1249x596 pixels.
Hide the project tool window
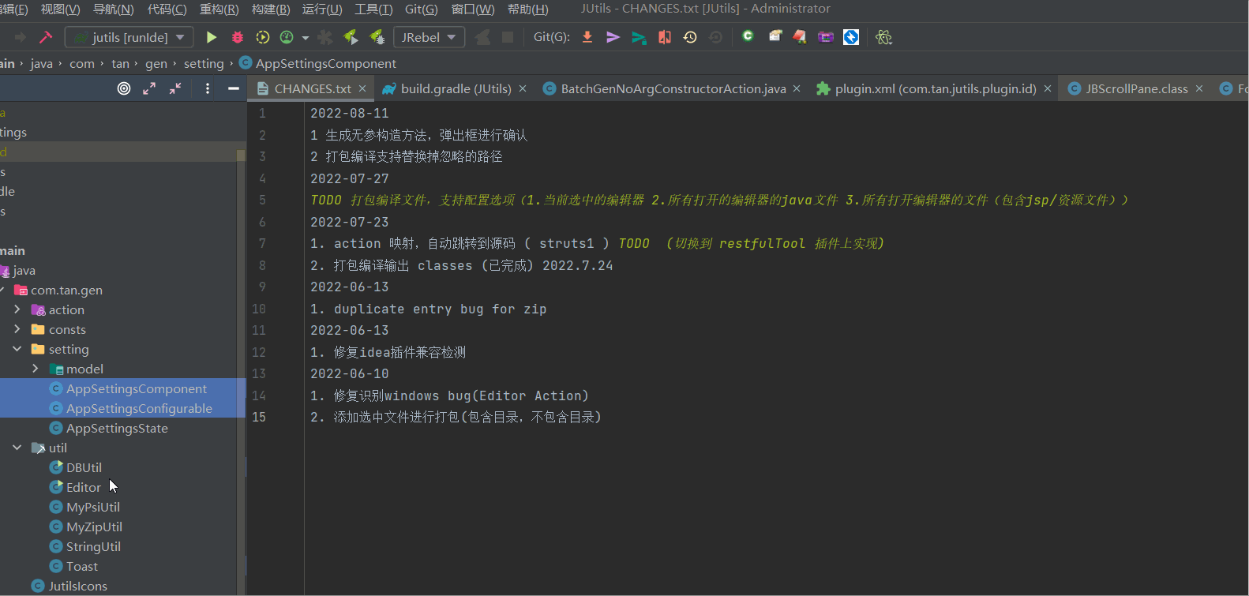pos(234,88)
